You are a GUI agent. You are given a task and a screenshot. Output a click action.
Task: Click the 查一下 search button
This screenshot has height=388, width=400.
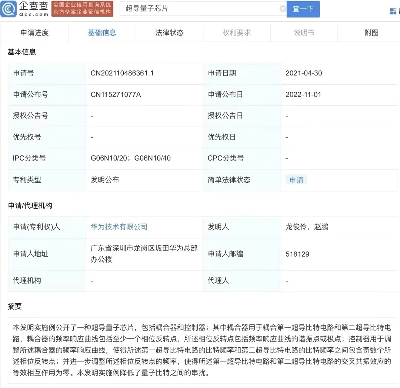(303, 9)
